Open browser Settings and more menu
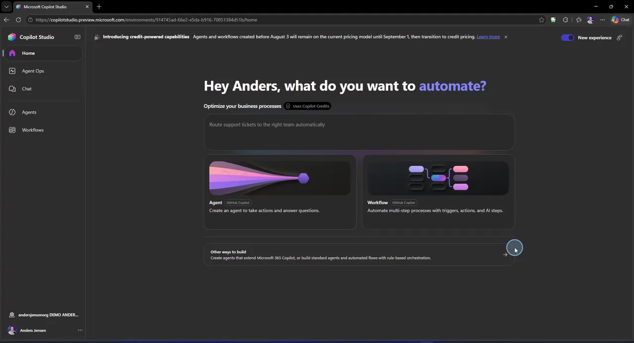Viewport: 634px width, 343px height. [602, 20]
